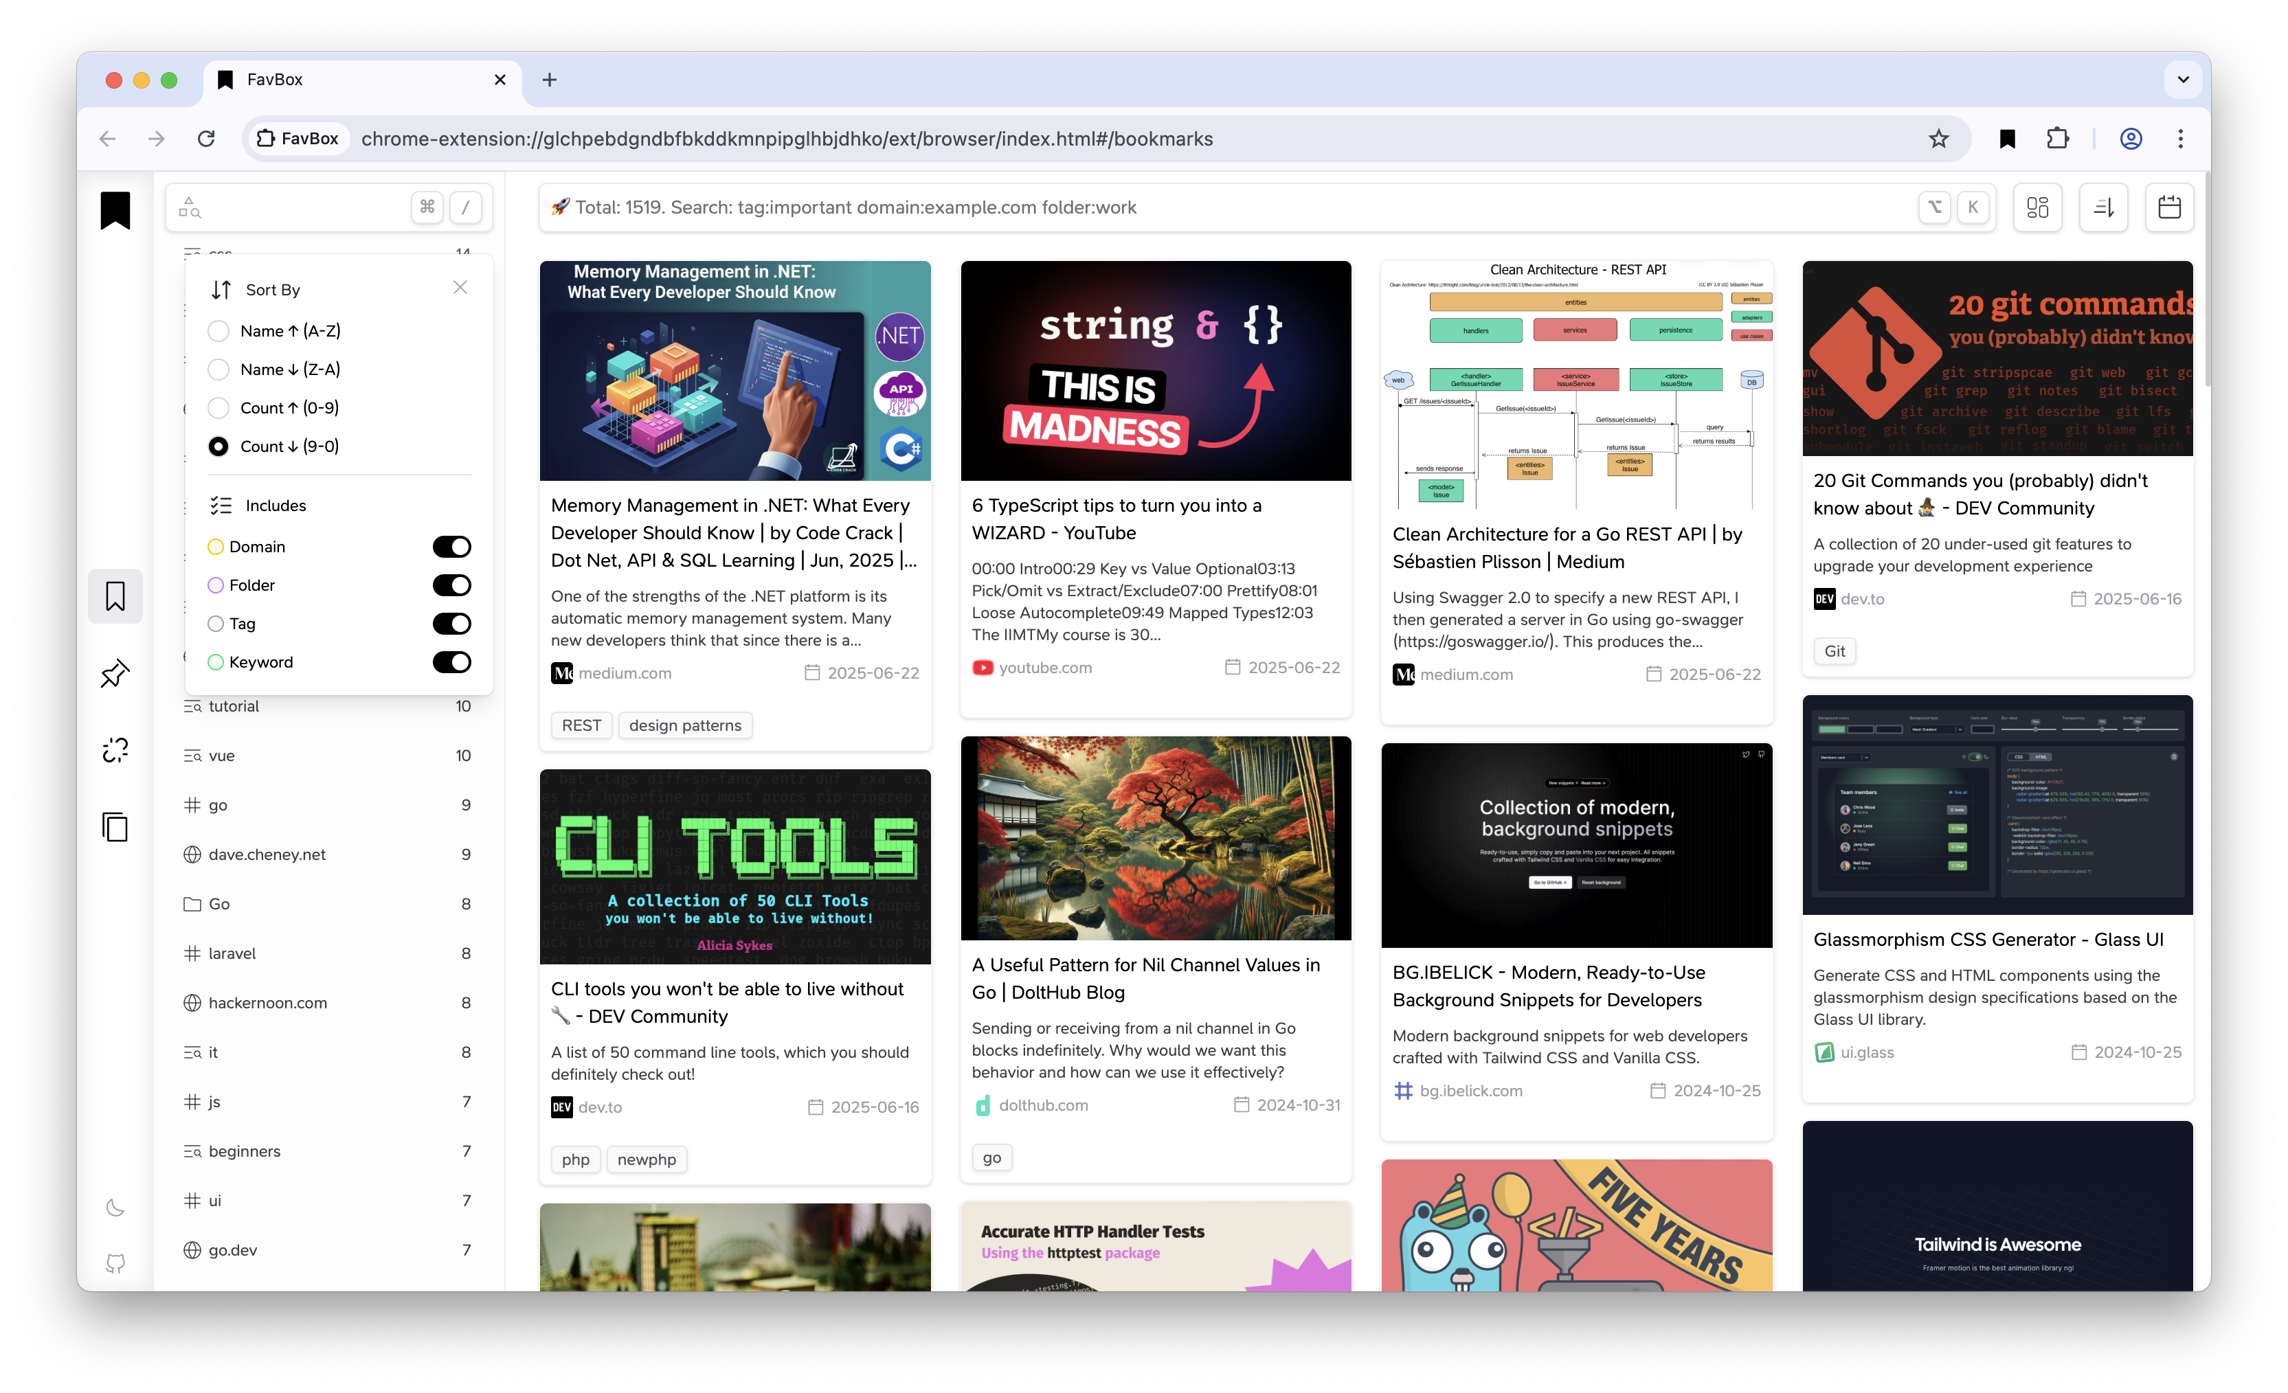Open the broken links checker in sidebar

pyautogui.click(x=115, y=750)
